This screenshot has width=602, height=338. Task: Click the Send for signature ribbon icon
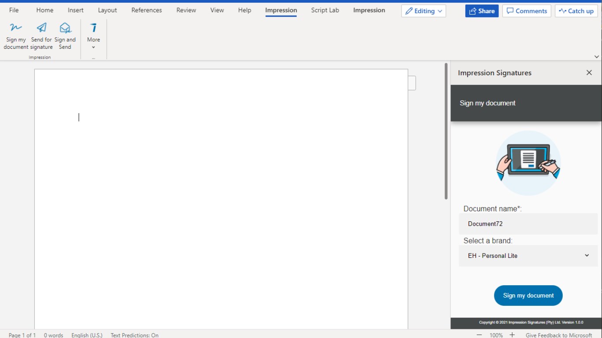(42, 36)
